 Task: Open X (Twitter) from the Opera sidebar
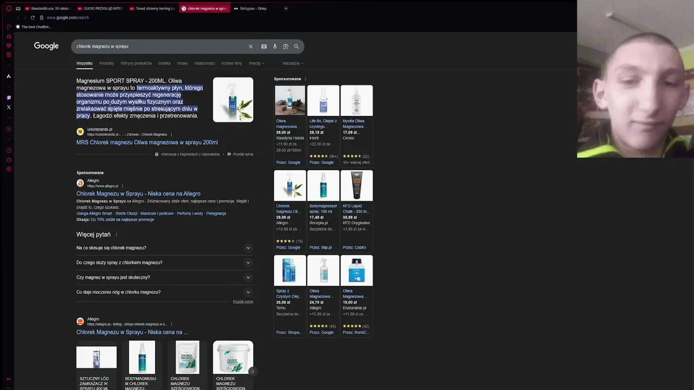(9, 107)
